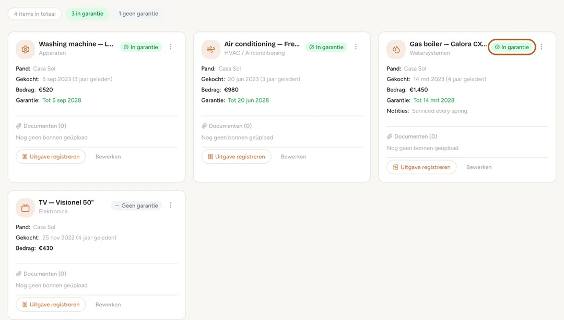Register an expense for the Gas boiler

[421, 167]
